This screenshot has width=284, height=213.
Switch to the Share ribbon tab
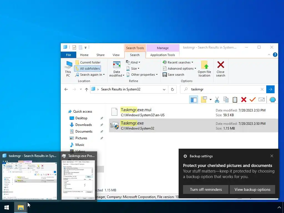[100, 55]
